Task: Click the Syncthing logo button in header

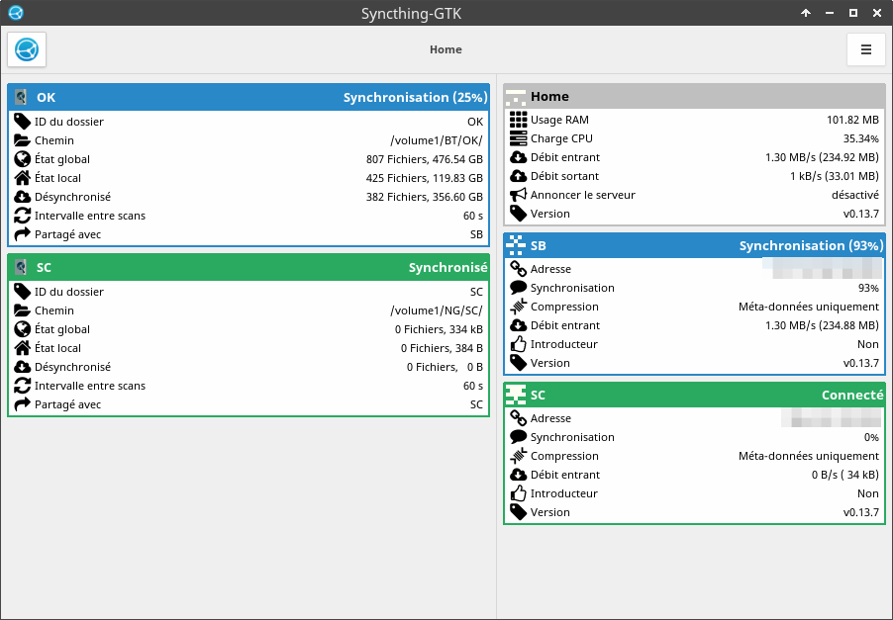Action: pyautogui.click(x=27, y=49)
